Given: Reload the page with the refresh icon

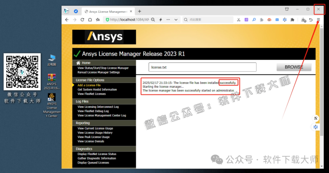Looking at the screenshot, I should tap(82, 20).
